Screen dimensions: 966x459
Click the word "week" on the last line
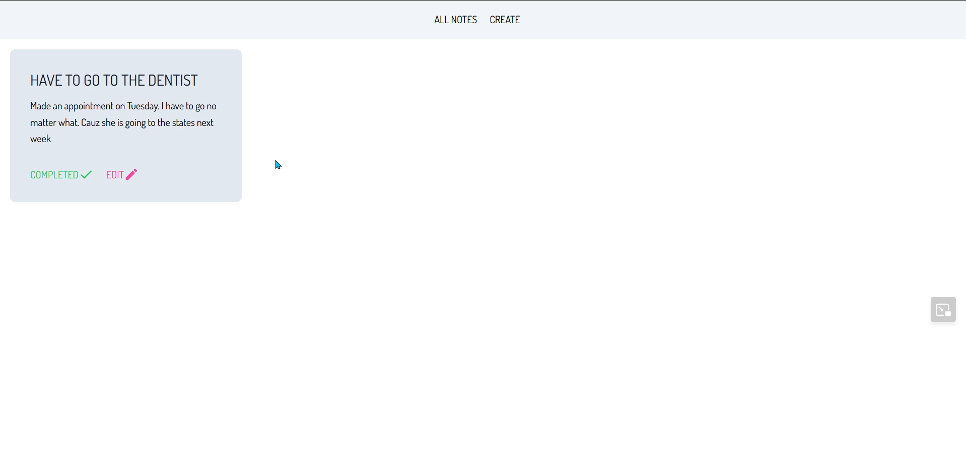40,139
